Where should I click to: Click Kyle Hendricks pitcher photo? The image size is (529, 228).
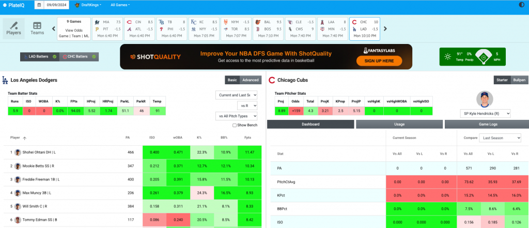coord(485,99)
